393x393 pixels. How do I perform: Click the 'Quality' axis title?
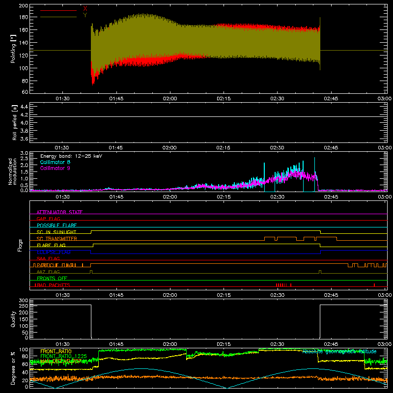(13, 319)
